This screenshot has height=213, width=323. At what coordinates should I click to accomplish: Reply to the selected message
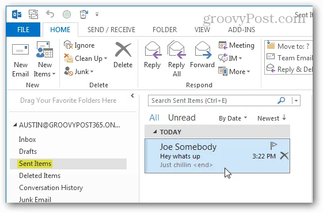153,55
